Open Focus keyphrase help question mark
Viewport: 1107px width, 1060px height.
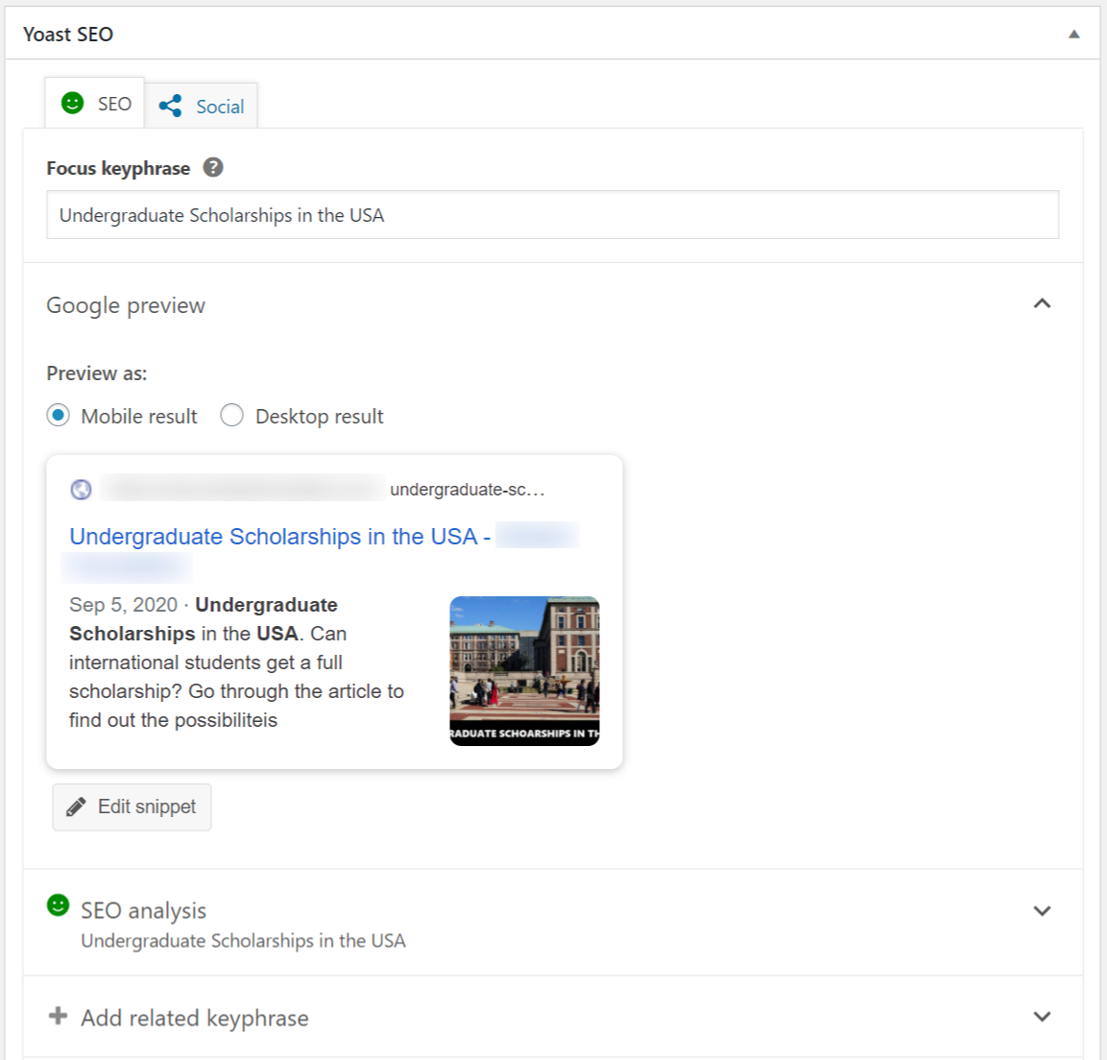click(213, 167)
